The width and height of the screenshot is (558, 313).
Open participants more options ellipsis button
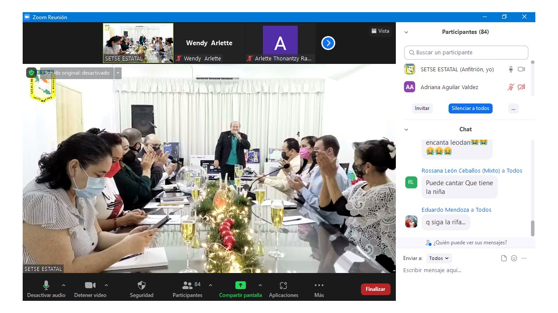[514, 108]
